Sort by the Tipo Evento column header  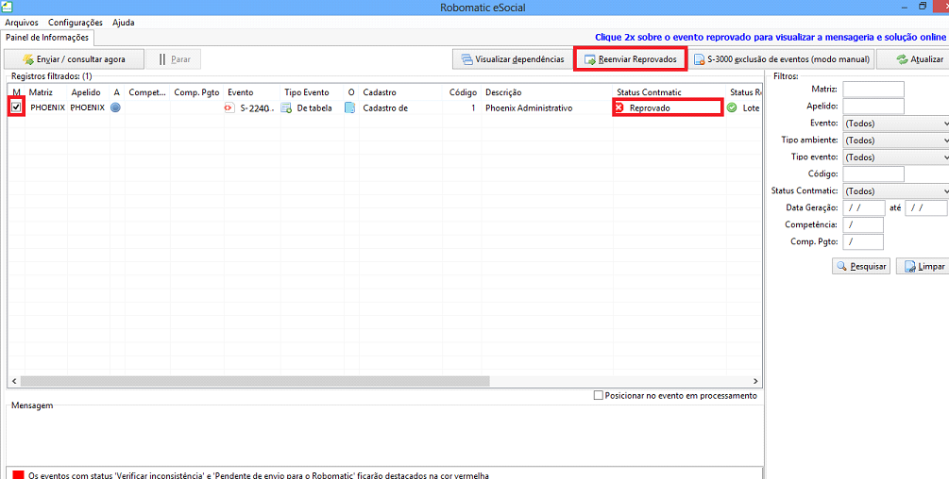pos(312,92)
